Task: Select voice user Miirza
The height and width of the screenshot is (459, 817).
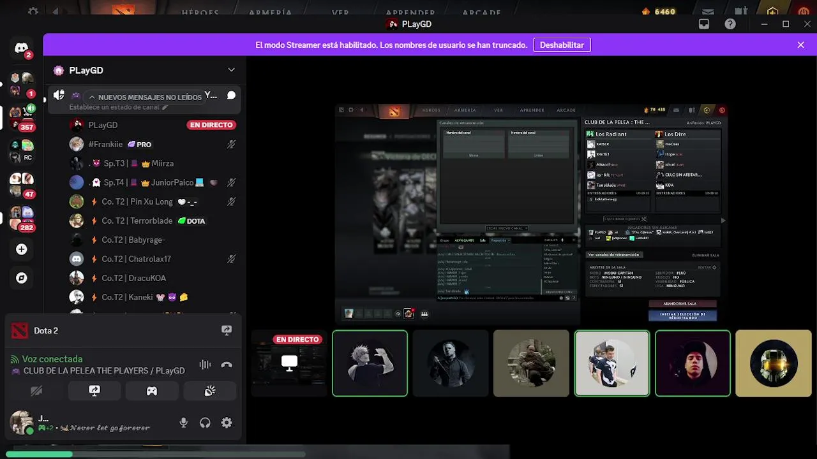Action: pos(153,163)
